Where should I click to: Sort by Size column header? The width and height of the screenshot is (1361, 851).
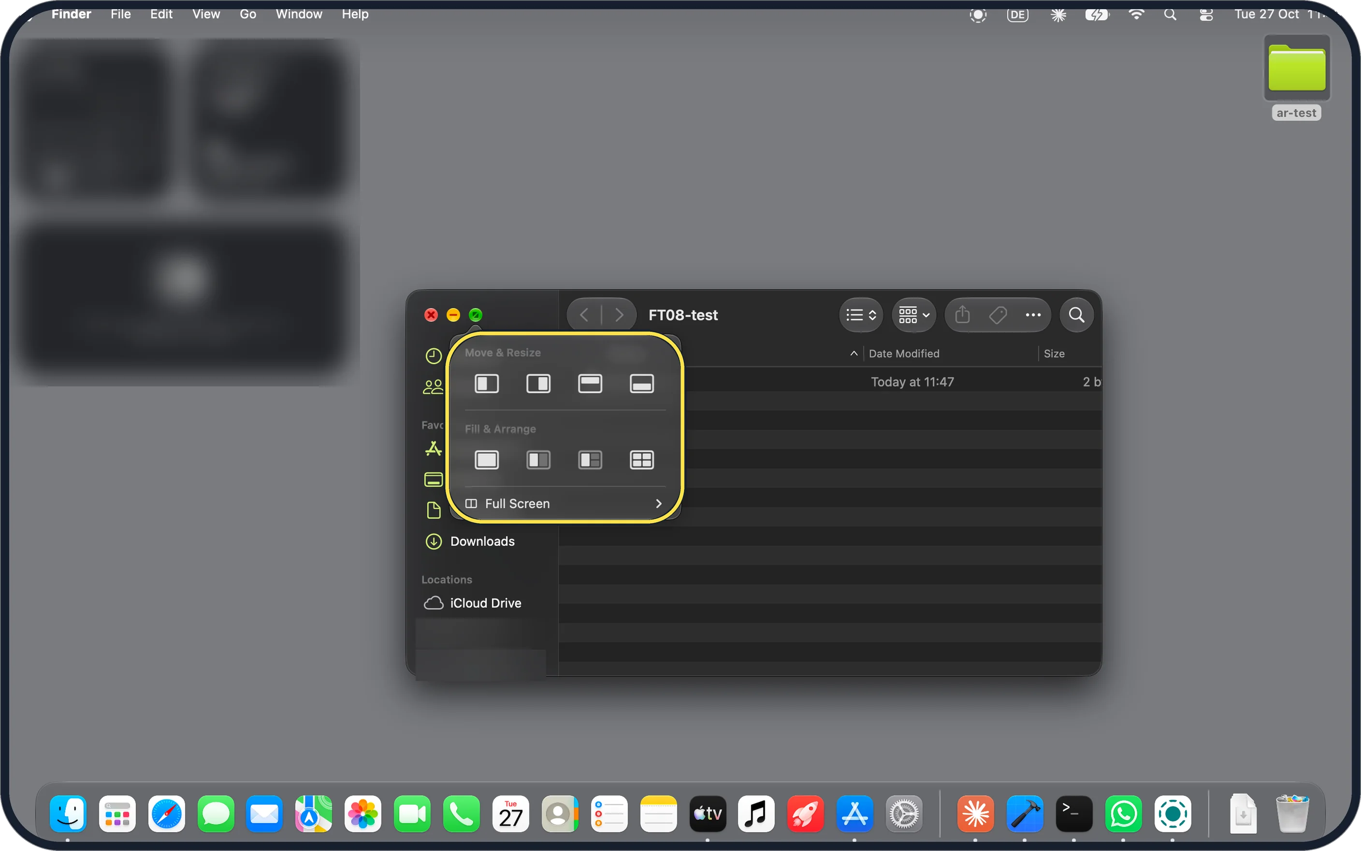pos(1054,354)
